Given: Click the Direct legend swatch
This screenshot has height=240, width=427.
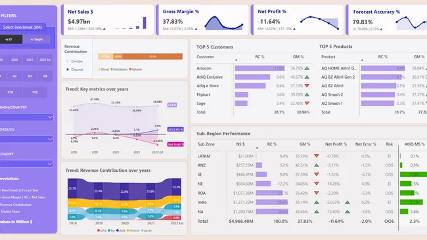Looking at the screenshot, I should click(99, 70).
